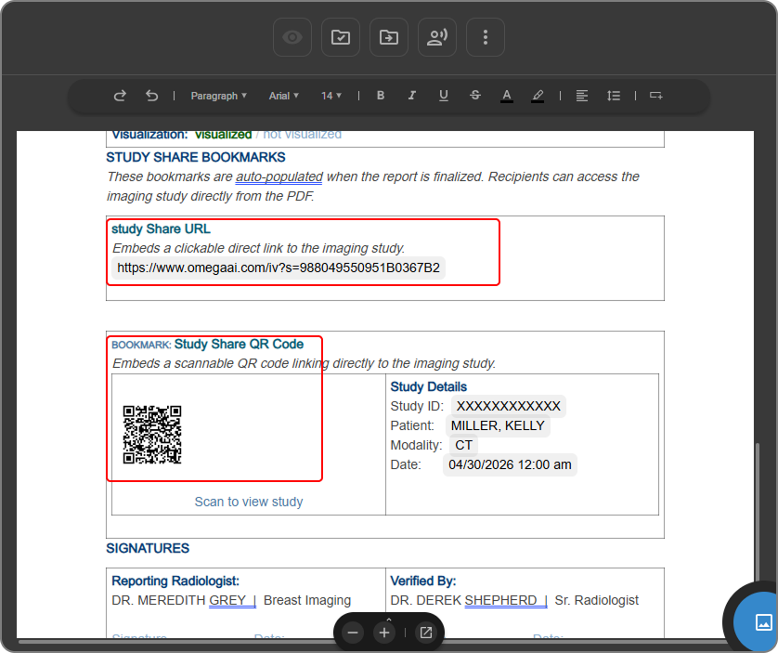Expand the zoom bar caret
Image resolution: width=778 pixels, height=653 pixels.
tap(389, 620)
